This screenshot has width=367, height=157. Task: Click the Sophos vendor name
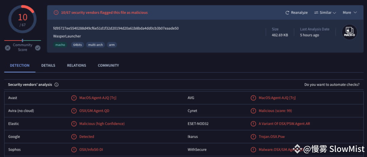14,149
